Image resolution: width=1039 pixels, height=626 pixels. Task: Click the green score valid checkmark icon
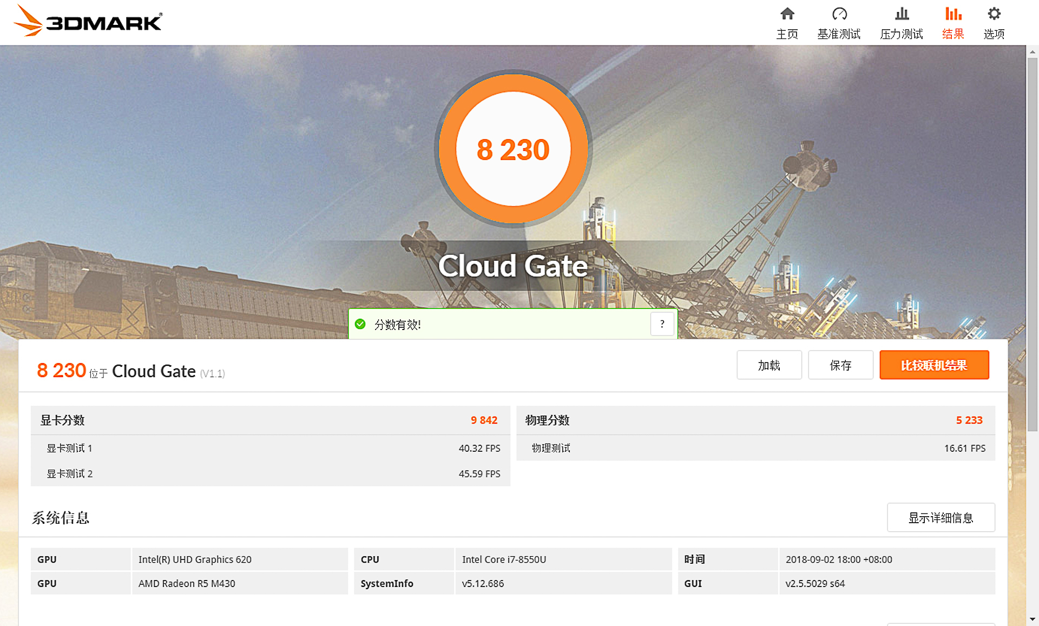(360, 324)
